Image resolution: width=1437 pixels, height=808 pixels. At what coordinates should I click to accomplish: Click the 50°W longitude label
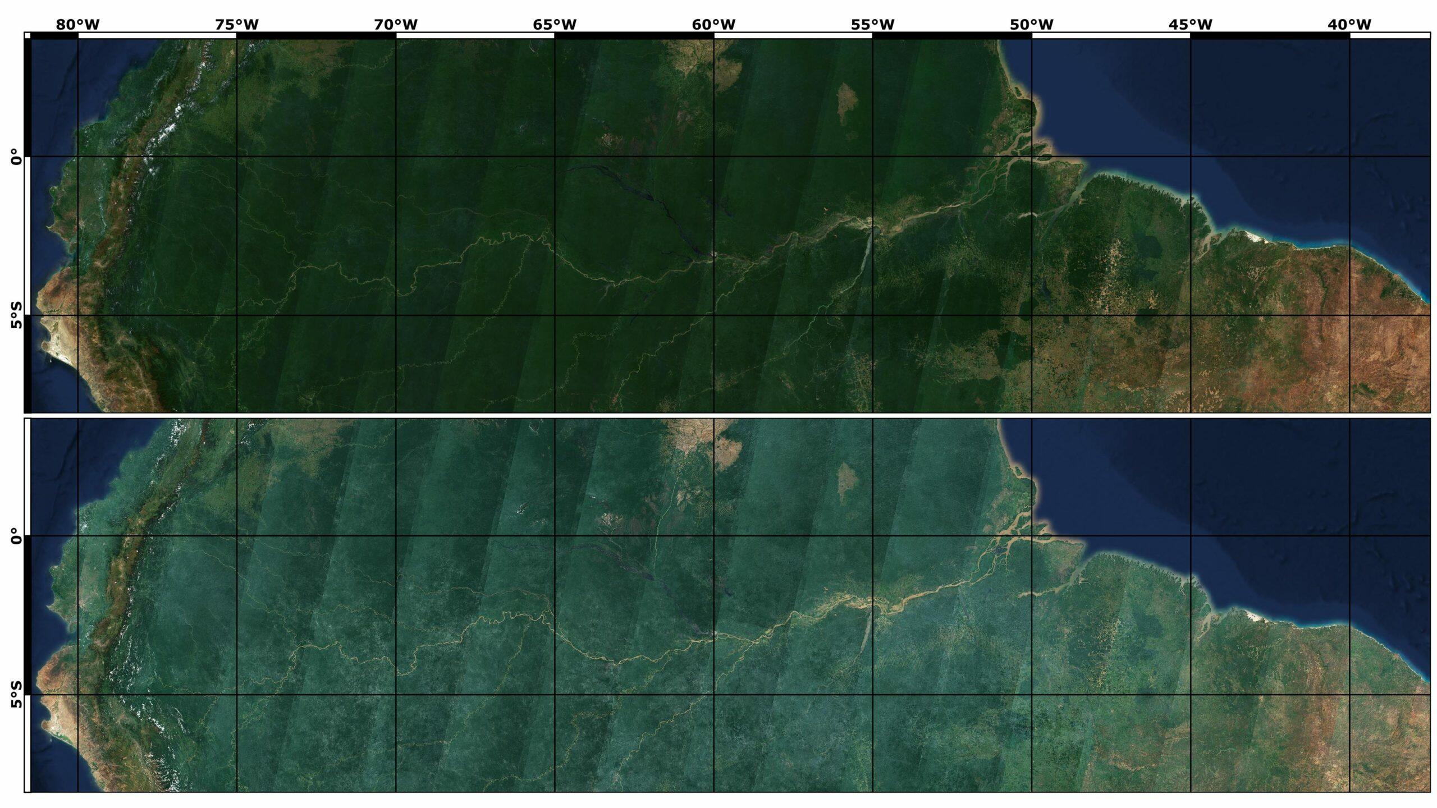1032,24
